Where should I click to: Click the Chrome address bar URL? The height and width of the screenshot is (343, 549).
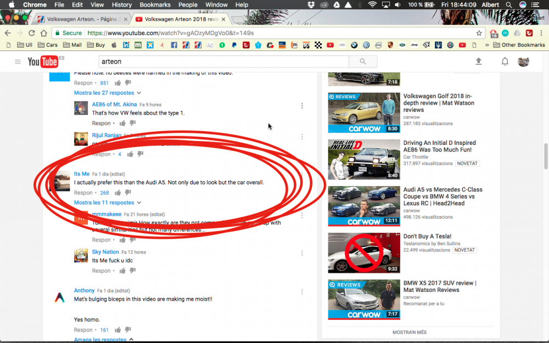[171, 33]
